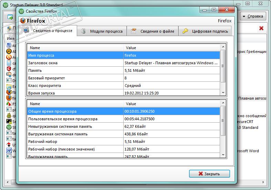Close the Свойства Firefox dialog via title bar X
Image resolution: width=271 pixels, height=190 pixels.
227,10
